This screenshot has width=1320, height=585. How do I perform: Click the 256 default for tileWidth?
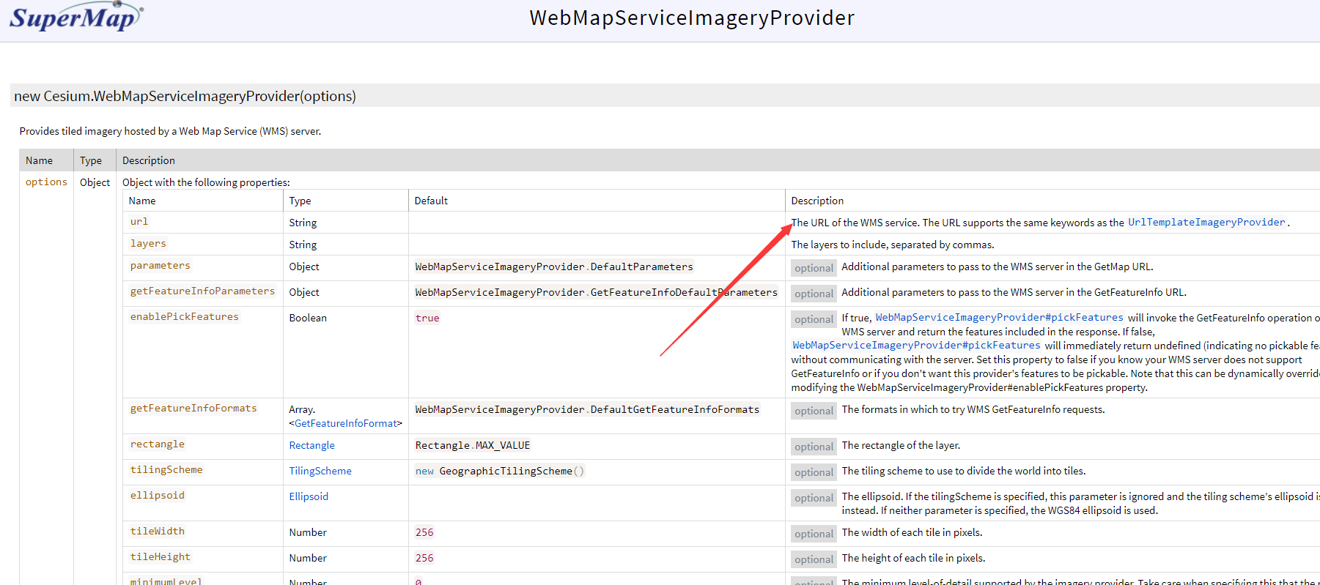(x=424, y=533)
